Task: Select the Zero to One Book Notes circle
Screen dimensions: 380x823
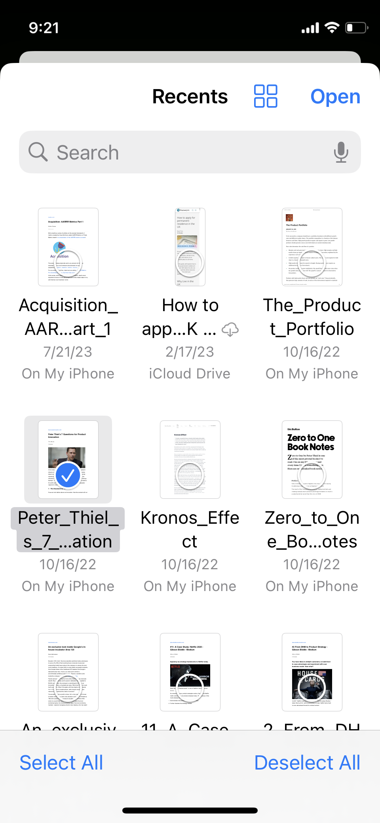Action: point(312,475)
